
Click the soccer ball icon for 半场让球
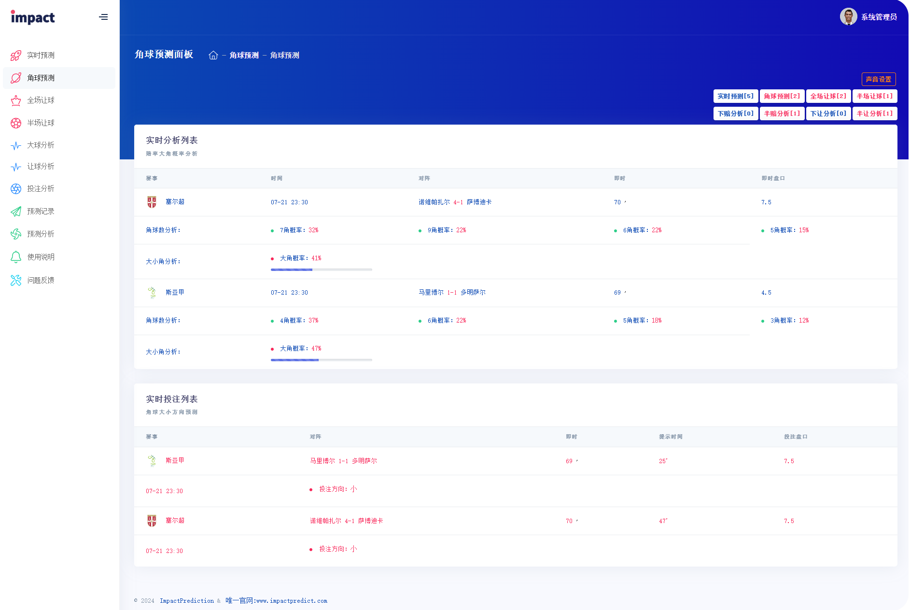coord(16,123)
